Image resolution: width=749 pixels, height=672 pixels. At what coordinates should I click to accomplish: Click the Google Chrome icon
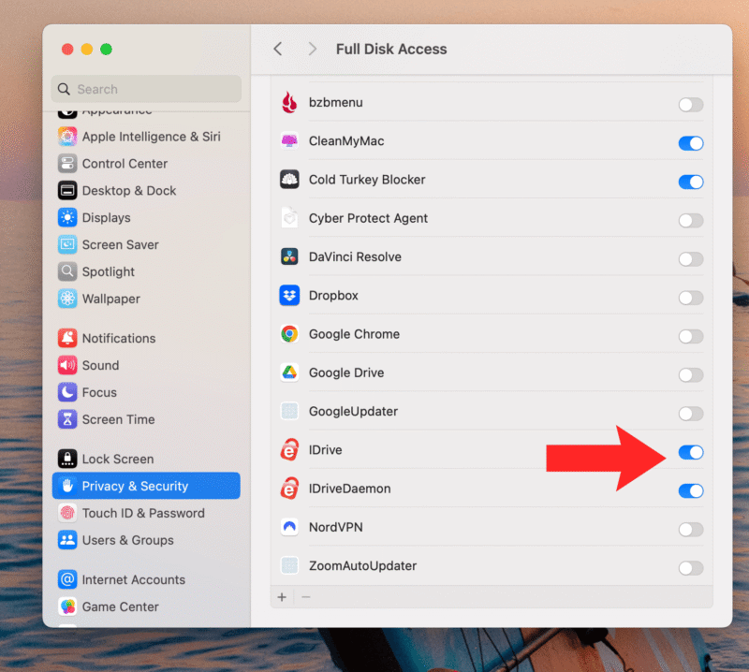pyautogui.click(x=289, y=334)
